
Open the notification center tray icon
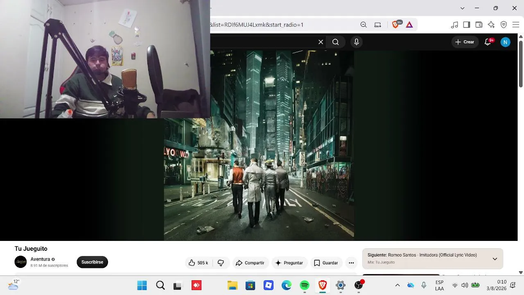513,285
